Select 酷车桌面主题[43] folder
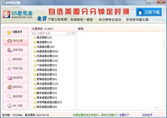The image size is (167, 118). [45, 93]
